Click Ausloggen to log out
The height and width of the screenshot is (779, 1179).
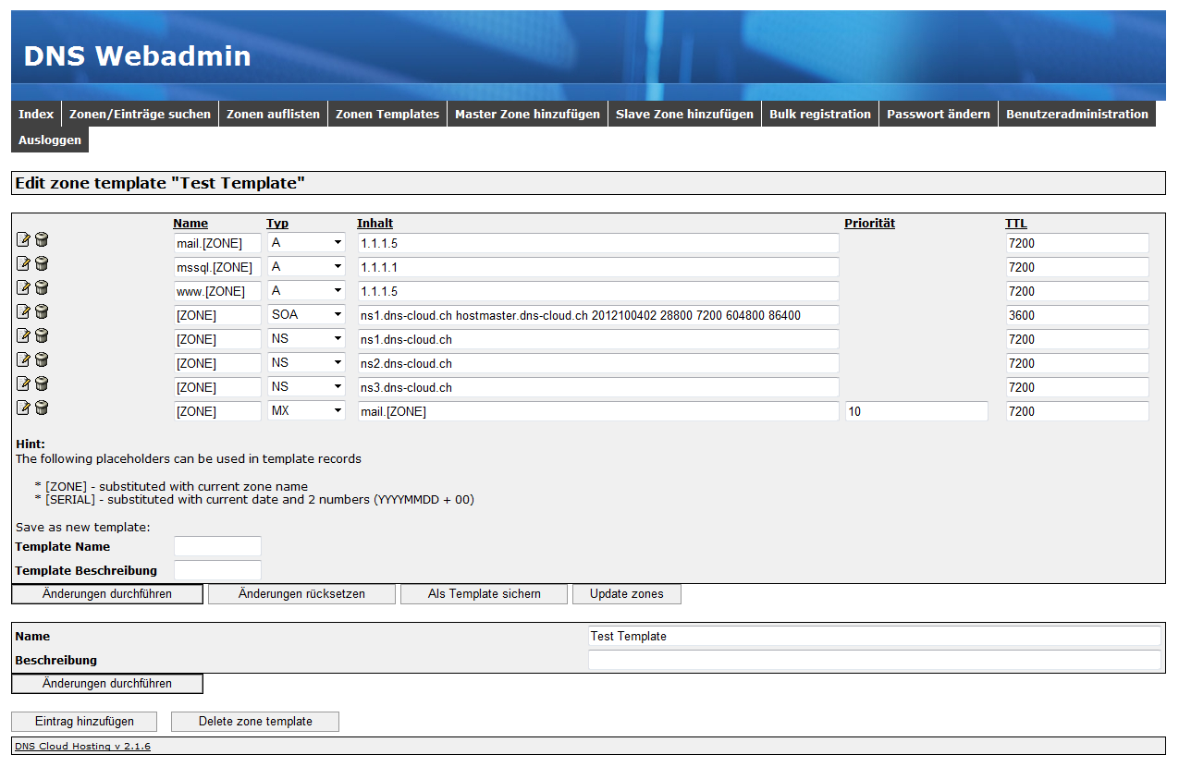point(50,140)
